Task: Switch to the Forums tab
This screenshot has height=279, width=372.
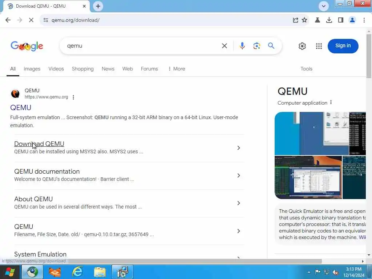Action: [149, 69]
